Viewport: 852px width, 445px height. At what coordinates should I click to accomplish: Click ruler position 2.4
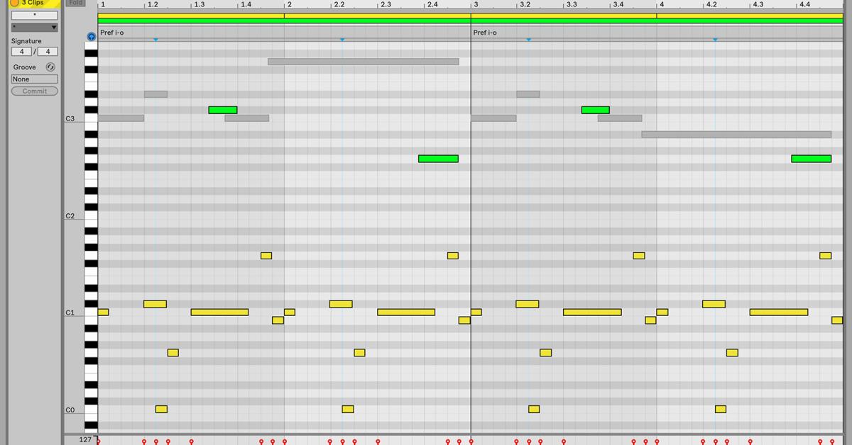tap(432, 4)
